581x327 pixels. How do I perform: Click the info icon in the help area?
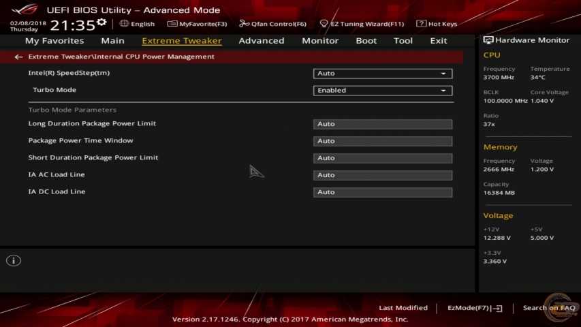[x=14, y=261]
